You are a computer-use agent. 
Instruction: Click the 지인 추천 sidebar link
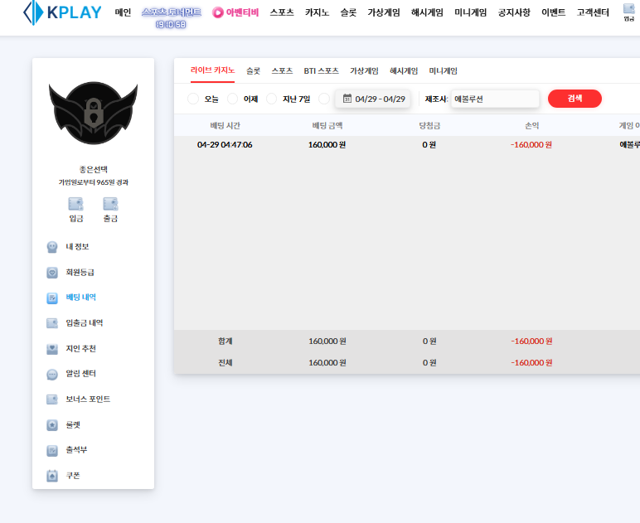click(80, 349)
